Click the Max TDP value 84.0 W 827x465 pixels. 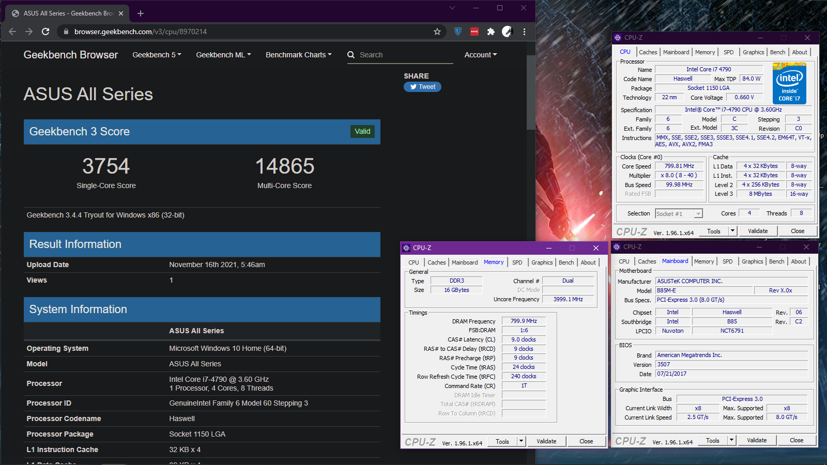click(751, 79)
